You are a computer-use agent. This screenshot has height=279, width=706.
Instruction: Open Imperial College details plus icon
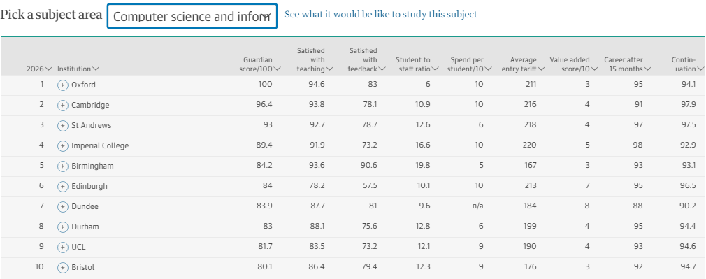click(63, 145)
